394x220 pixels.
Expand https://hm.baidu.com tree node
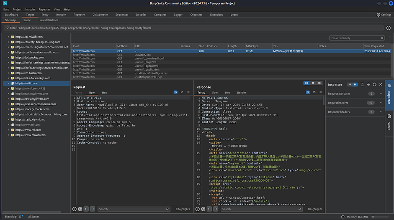point(8,73)
